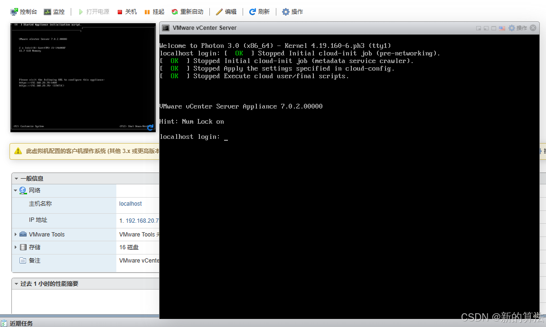Click the console window title icon
The width and height of the screenshot is (546, 327).
(166, 28)
